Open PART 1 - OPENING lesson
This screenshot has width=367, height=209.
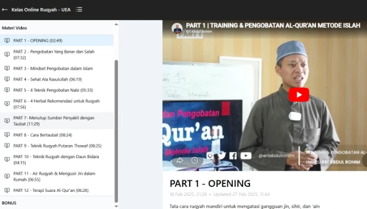point(57,41)
